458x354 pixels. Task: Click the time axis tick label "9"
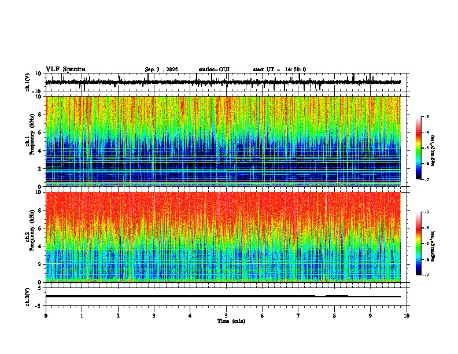(x=370, y=316)
